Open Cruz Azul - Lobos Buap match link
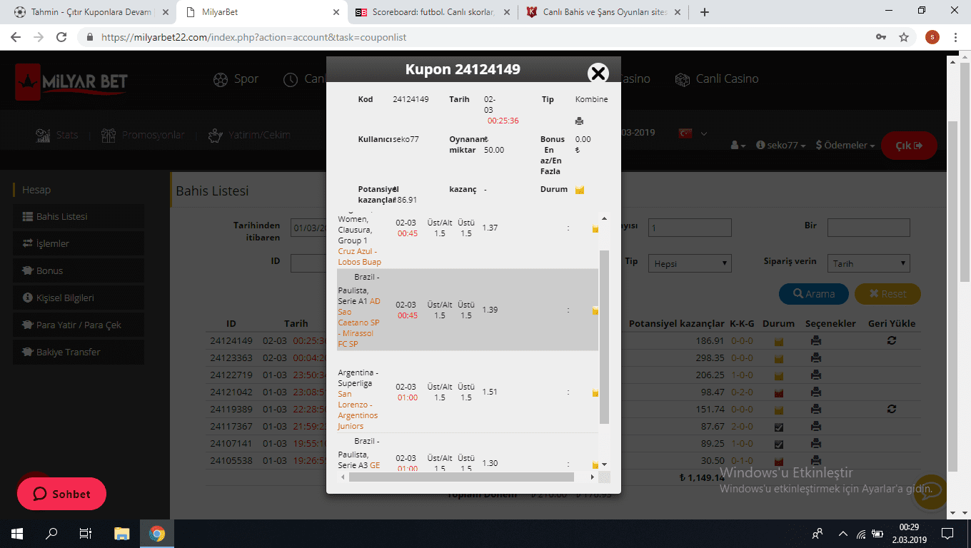 point(360,257)
